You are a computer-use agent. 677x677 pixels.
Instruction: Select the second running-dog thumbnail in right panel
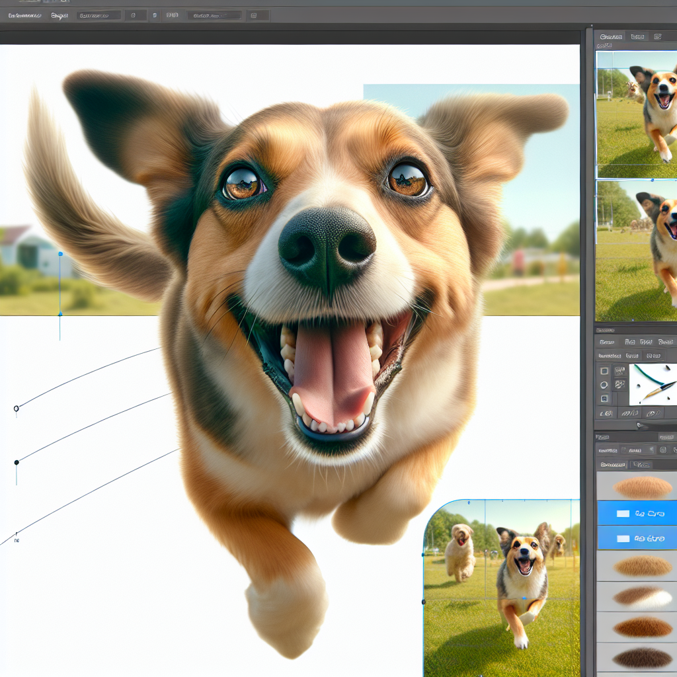637,251
